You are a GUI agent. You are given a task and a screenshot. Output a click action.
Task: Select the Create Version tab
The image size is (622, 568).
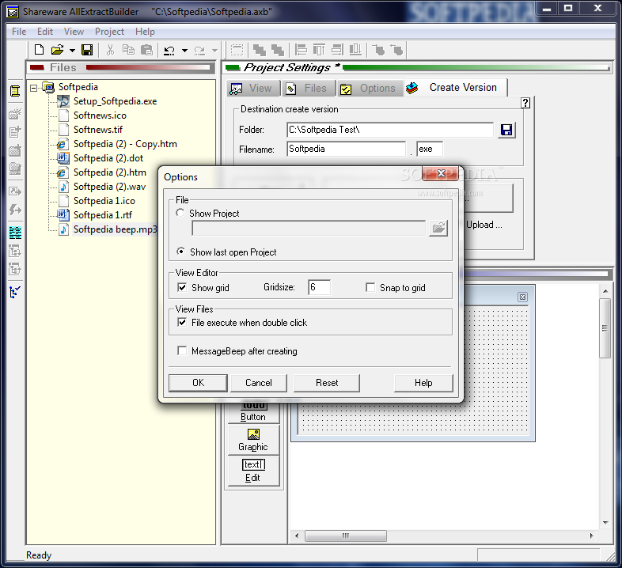(x=455, y=87)
